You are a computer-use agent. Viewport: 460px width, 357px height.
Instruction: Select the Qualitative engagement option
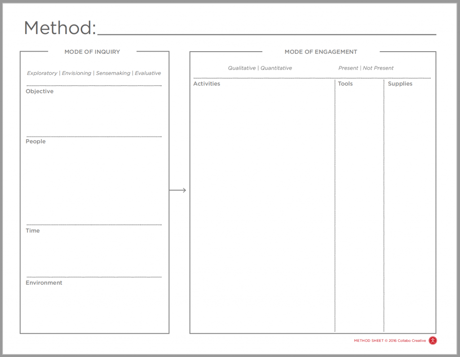click(242, 68)
